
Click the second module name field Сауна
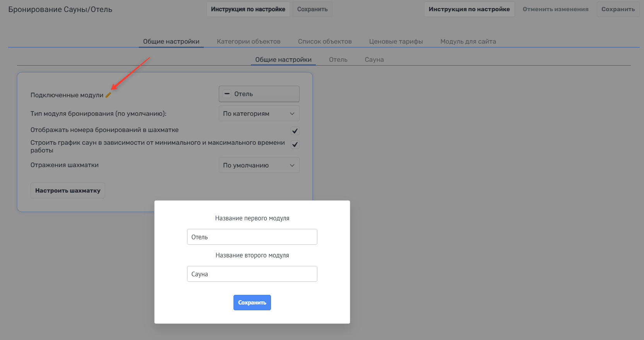click(x=252, y=274)
